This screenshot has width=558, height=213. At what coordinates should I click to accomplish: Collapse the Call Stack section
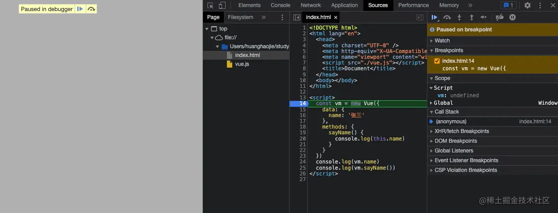point(493,112)
